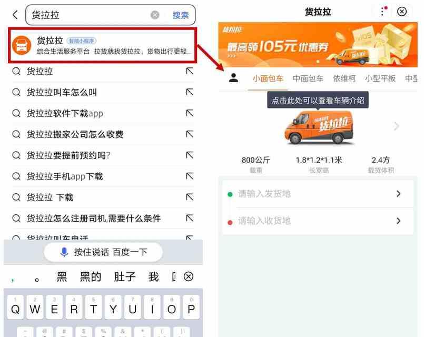The height and width of the screenshot is (337, 424).
Task: Tap the 请输入发货地 pickup field
Action: 318,194
